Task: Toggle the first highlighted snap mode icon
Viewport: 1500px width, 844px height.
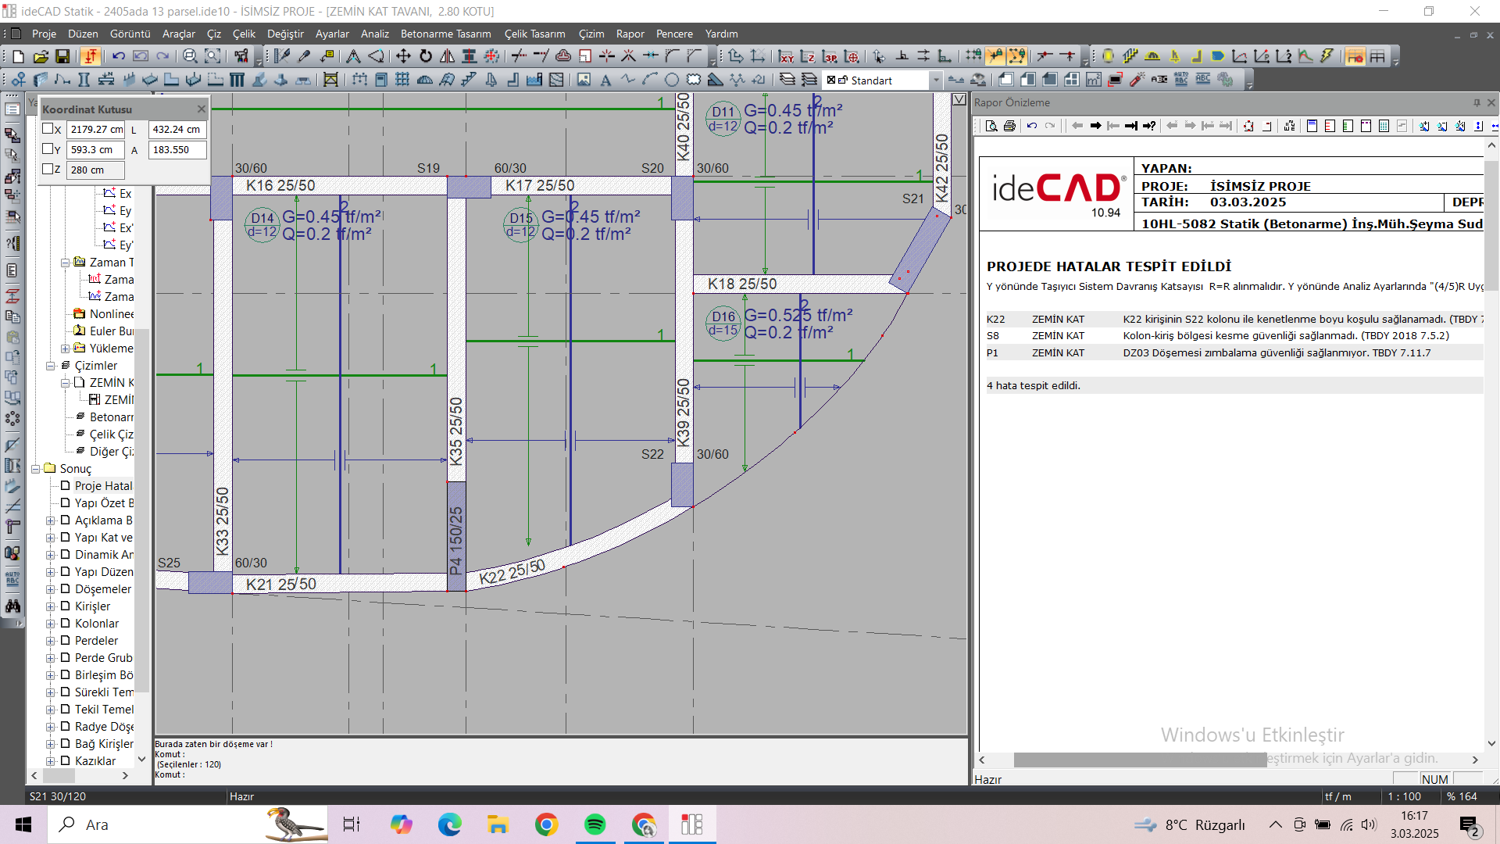Action: click(x=995, y=56)
